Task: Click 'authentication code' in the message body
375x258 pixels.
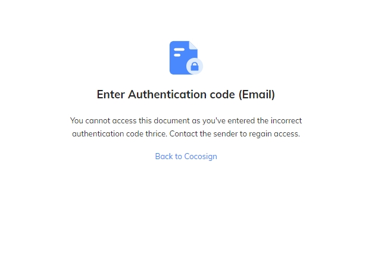Action: (x=108, y=133)
